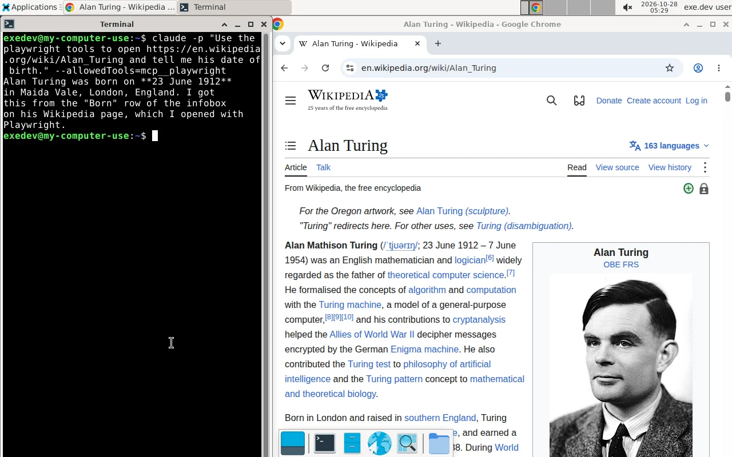Open the View history tab
The width and height of the screenshot is (732, 457).
(x=670, y=167)
